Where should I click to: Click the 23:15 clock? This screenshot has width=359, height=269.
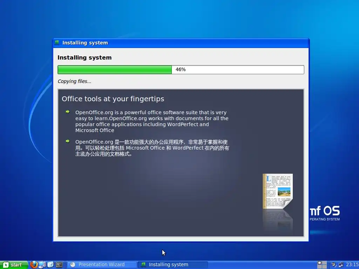coord(352,265)
